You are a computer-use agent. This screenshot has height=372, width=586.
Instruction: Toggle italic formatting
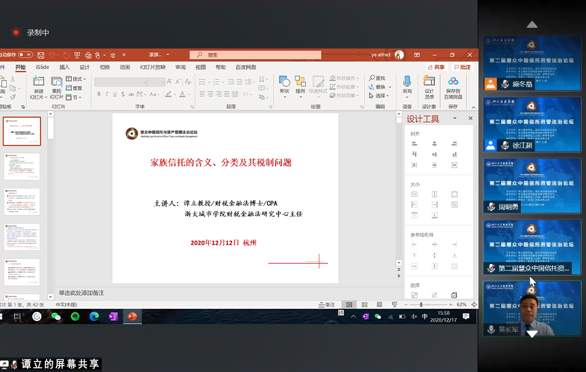[x=107, y=93]
